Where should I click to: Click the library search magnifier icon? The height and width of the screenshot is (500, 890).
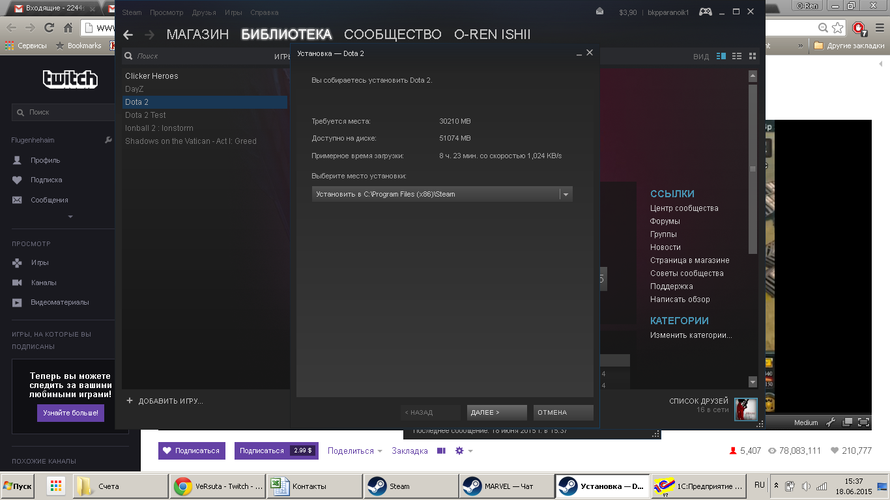128,56
